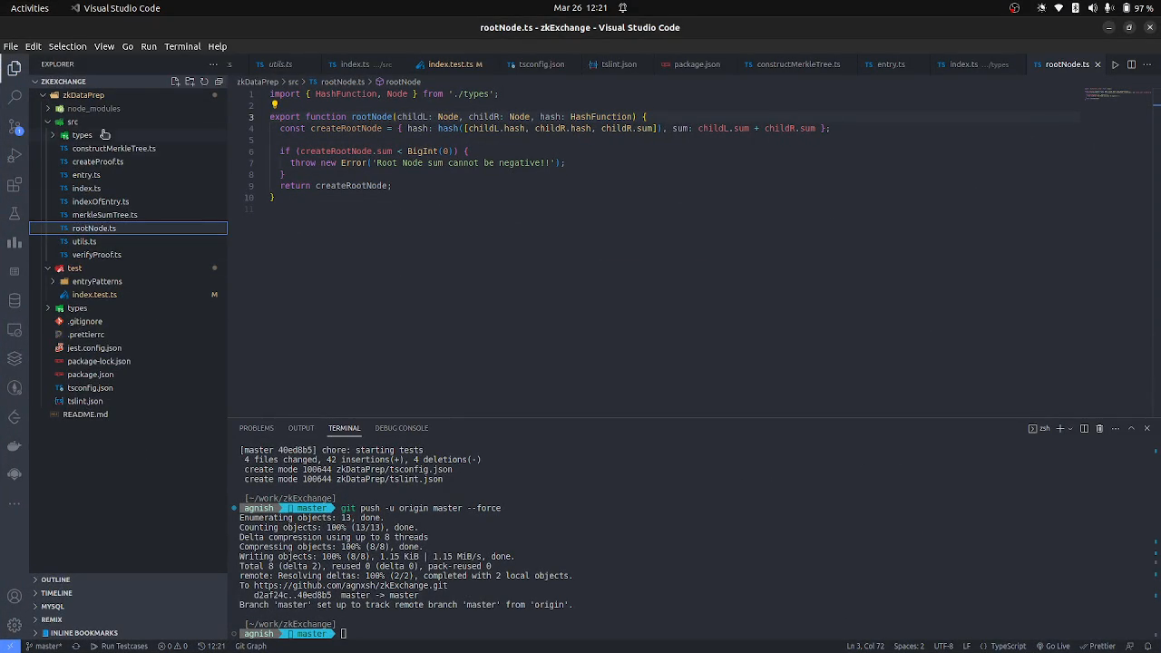Switch to the DEBUG CONSOLE tab
Viewport: 1161px width, 653px height.
(x=402, y=428)
